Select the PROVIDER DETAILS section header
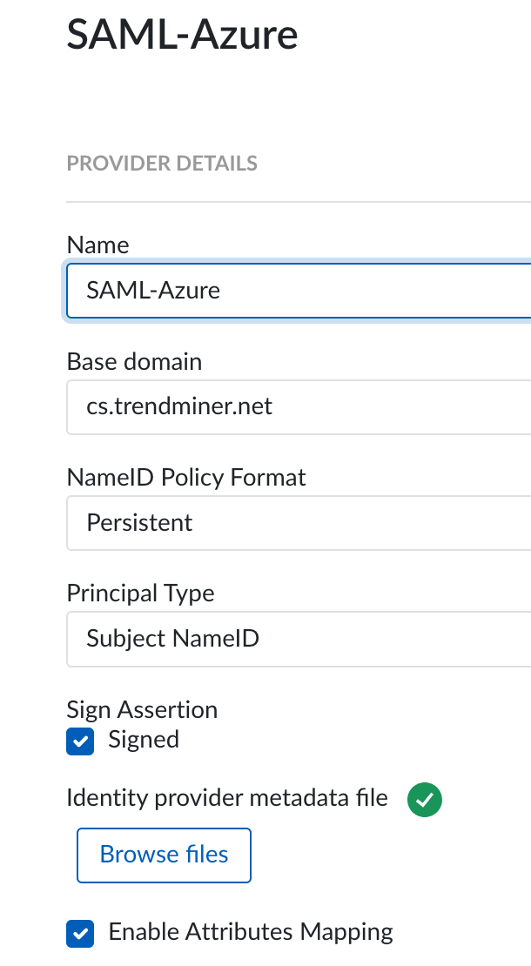Image resolution: width=531 pixels, height=966 pixels. click(x=162, y=163)
